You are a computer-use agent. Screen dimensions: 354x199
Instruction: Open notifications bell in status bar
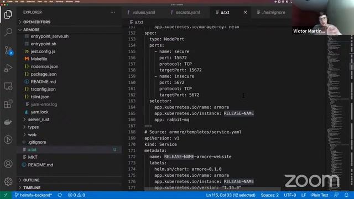tap(346, 195)
